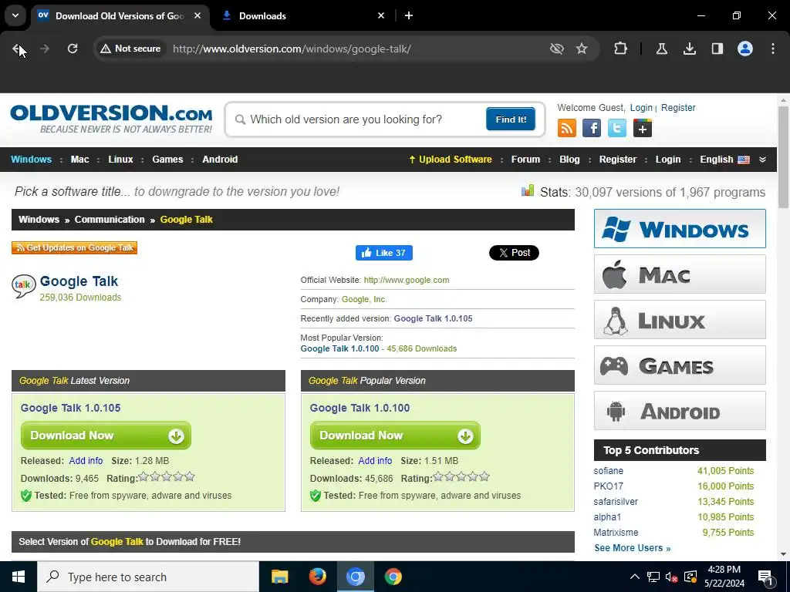
Task: Open the Games nav menu item
Action: click(167, 160)
